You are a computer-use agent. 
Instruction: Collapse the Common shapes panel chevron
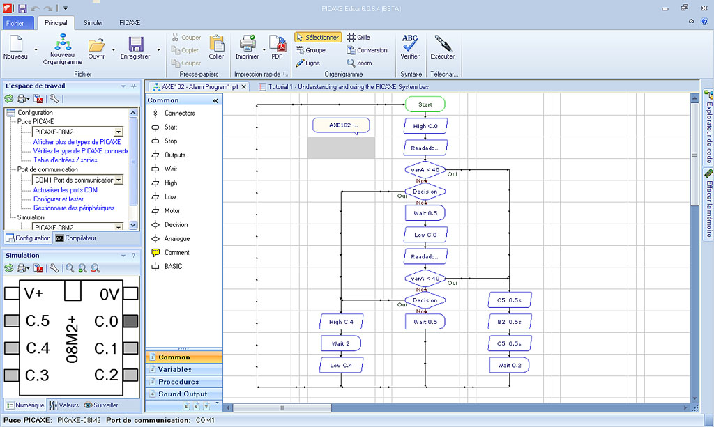pyautogui.click(x=215, y=101)
